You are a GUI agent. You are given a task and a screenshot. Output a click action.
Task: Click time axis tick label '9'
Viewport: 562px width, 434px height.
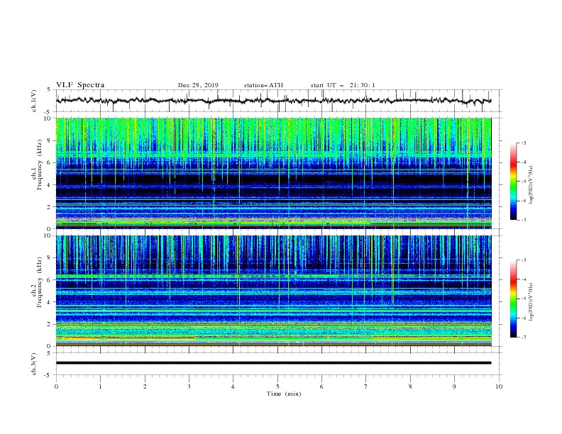tap(454, 386)
